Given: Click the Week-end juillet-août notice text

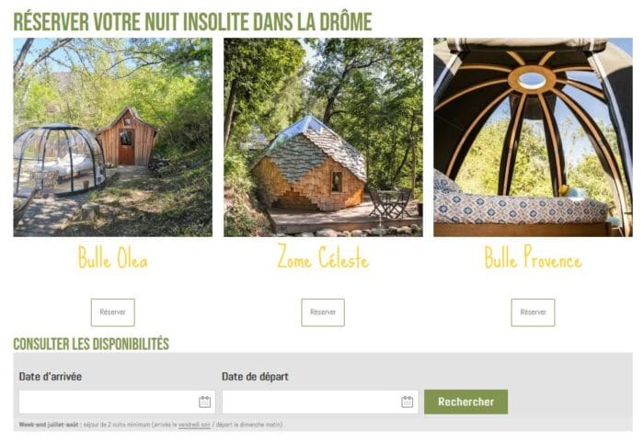Looking at the screenshot, I should 151,425.
